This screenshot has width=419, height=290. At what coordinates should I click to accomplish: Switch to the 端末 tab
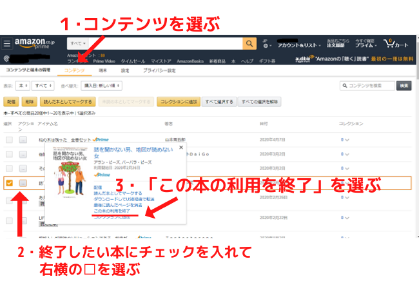coord(102,70)
